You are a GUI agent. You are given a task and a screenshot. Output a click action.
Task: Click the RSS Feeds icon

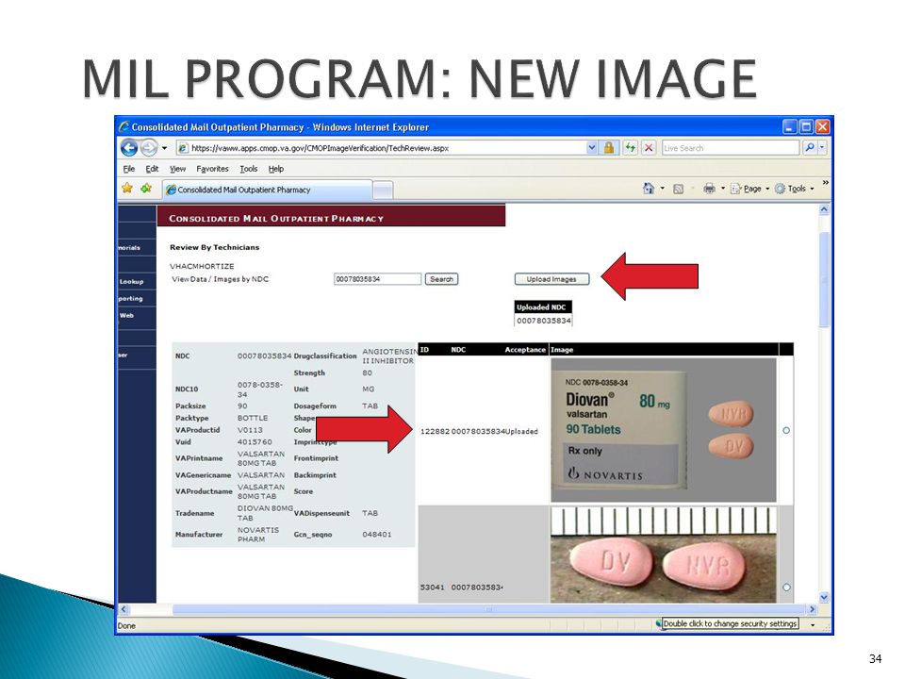tap(678, 189)
